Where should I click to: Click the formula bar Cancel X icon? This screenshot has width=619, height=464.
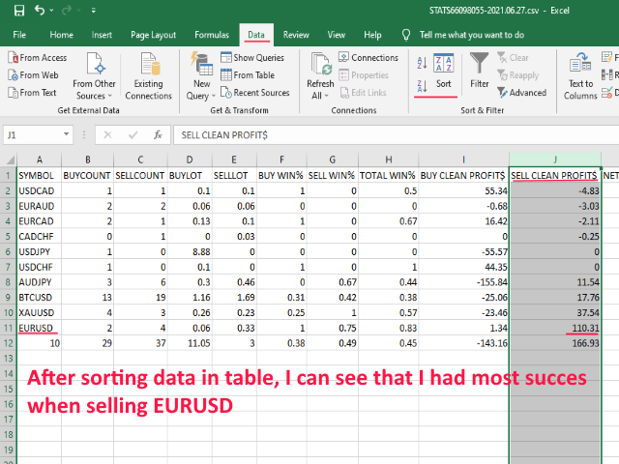pos(107,135)
